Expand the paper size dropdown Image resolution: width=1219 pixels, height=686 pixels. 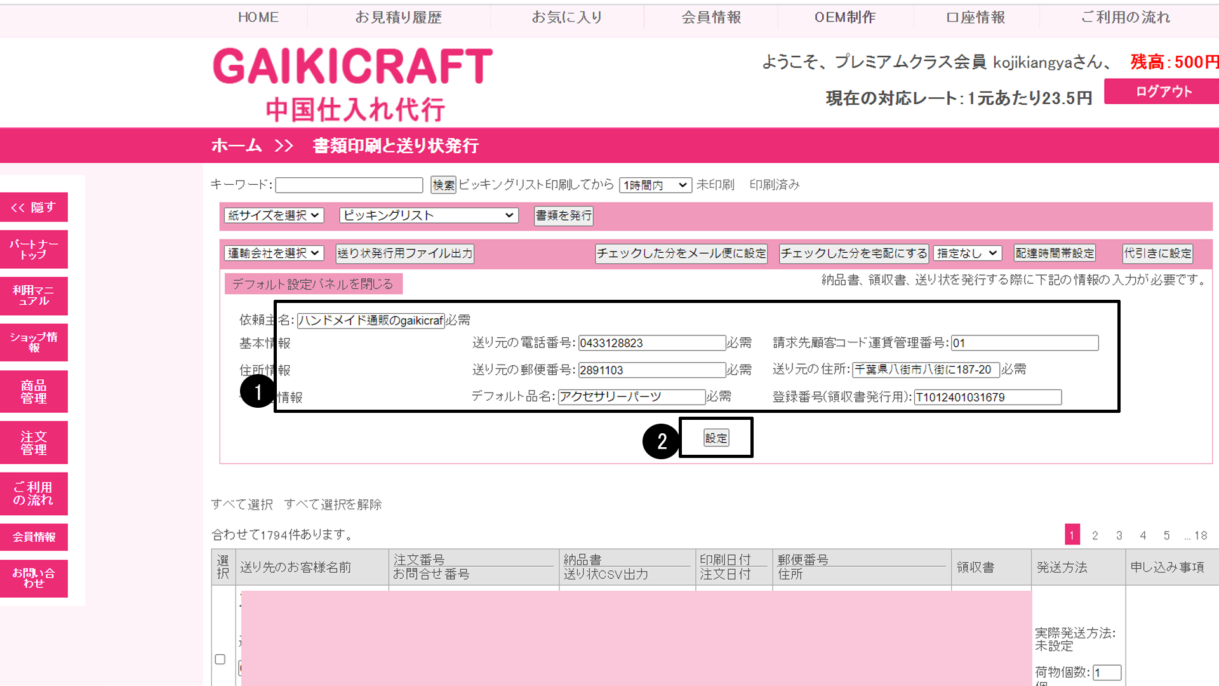pos(274,215)
